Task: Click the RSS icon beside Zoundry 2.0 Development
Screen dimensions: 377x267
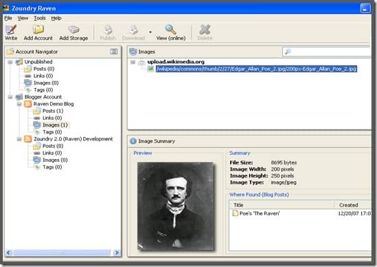Action: (28, 139)
